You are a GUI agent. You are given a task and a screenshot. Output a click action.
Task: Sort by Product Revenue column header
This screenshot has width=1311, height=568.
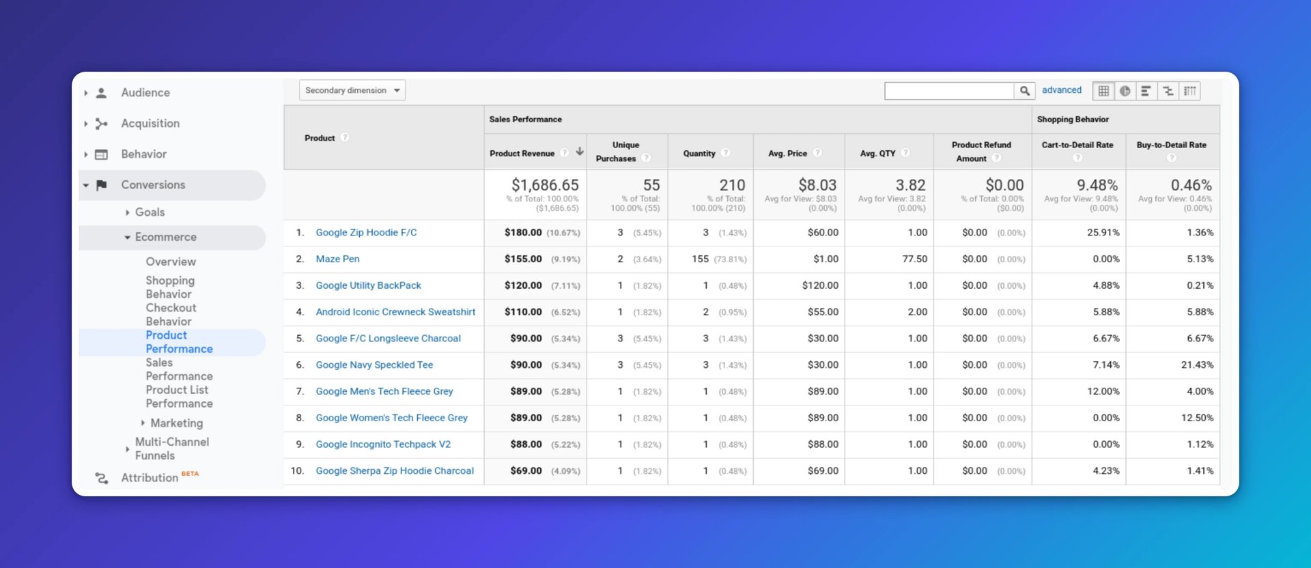522,154
